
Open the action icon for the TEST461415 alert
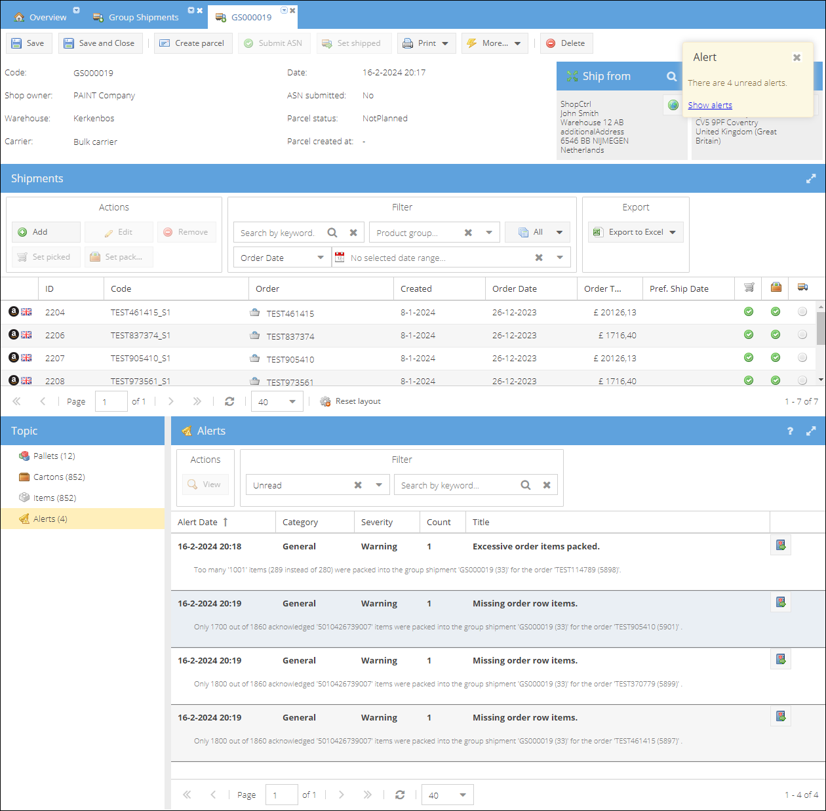tap(781, 717)
